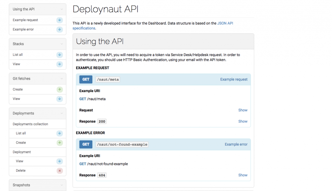The height and width of the screenshot is (191, 332).
Task: Toggle the Deployments section chevron
Action: [62, 113]
